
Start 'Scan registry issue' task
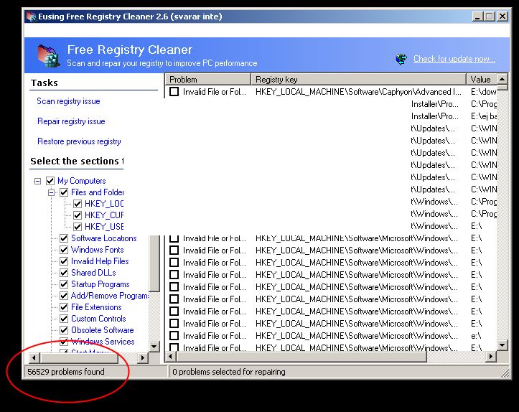(x=68, y=101)
